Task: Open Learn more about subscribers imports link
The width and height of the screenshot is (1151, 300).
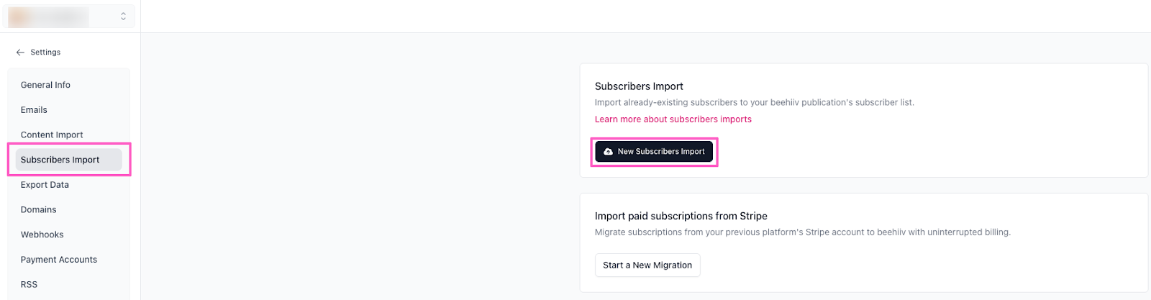Action: click(673, 119)
